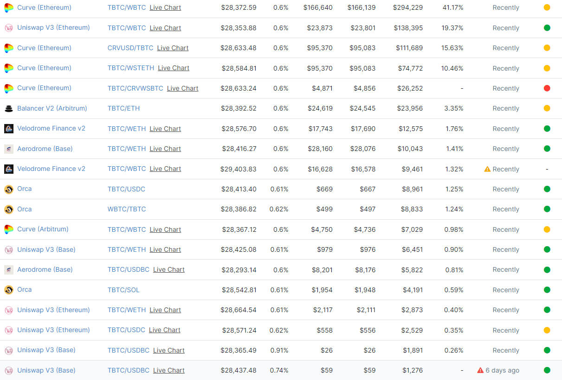The width and height of the screenshot is (562, 380).
Task: Open the TBTC/SOL pair link on Orca
Action: 123,290
